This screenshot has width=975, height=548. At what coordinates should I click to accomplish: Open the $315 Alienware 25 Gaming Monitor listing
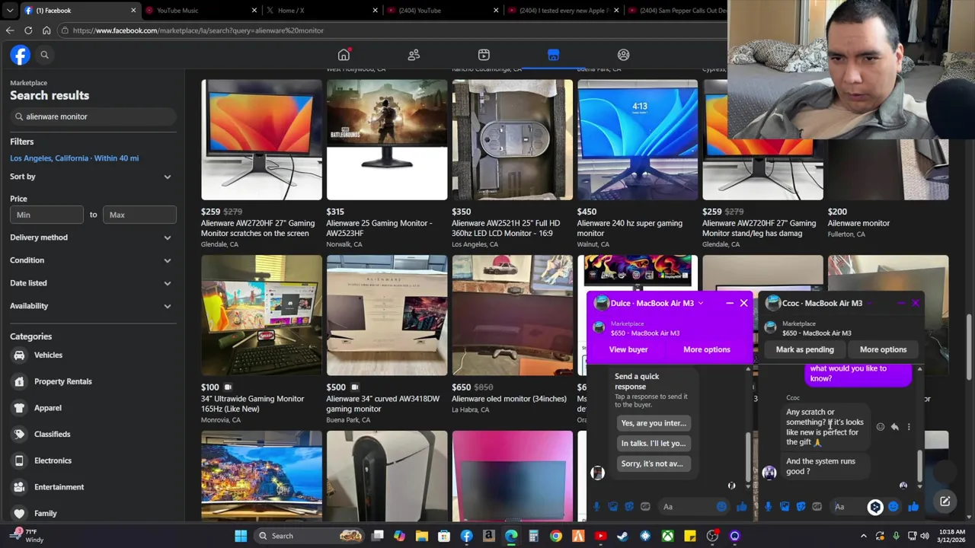[x=387, y=164]
